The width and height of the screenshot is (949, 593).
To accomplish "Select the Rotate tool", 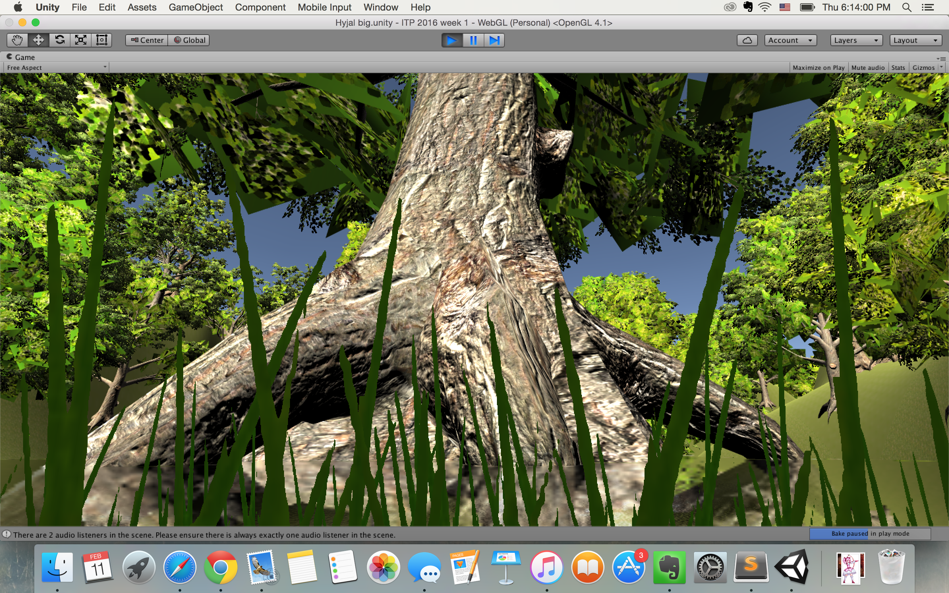I will (x=60, y=40).
